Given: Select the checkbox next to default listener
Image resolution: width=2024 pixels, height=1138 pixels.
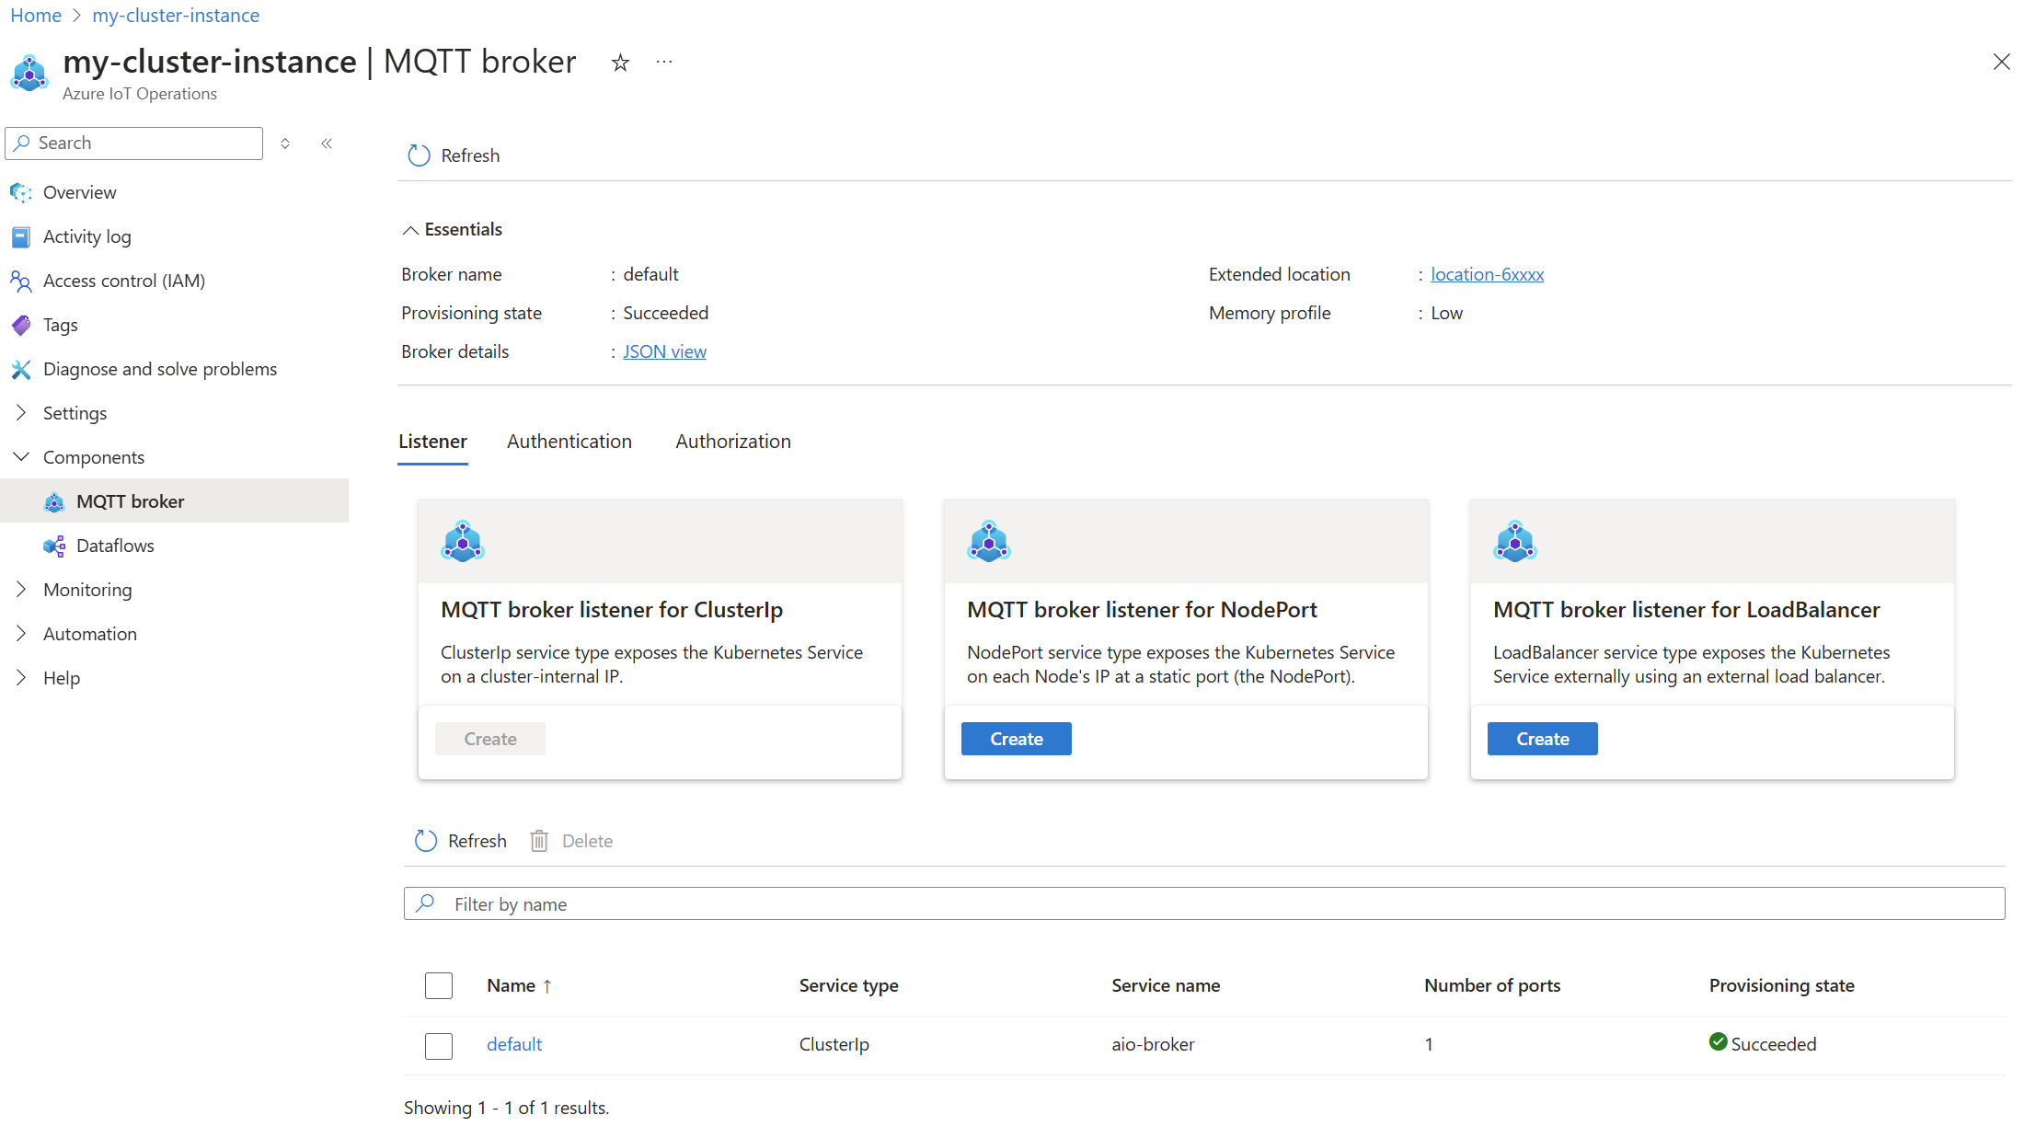Looking at the screenshot, I should (438, 1043).
